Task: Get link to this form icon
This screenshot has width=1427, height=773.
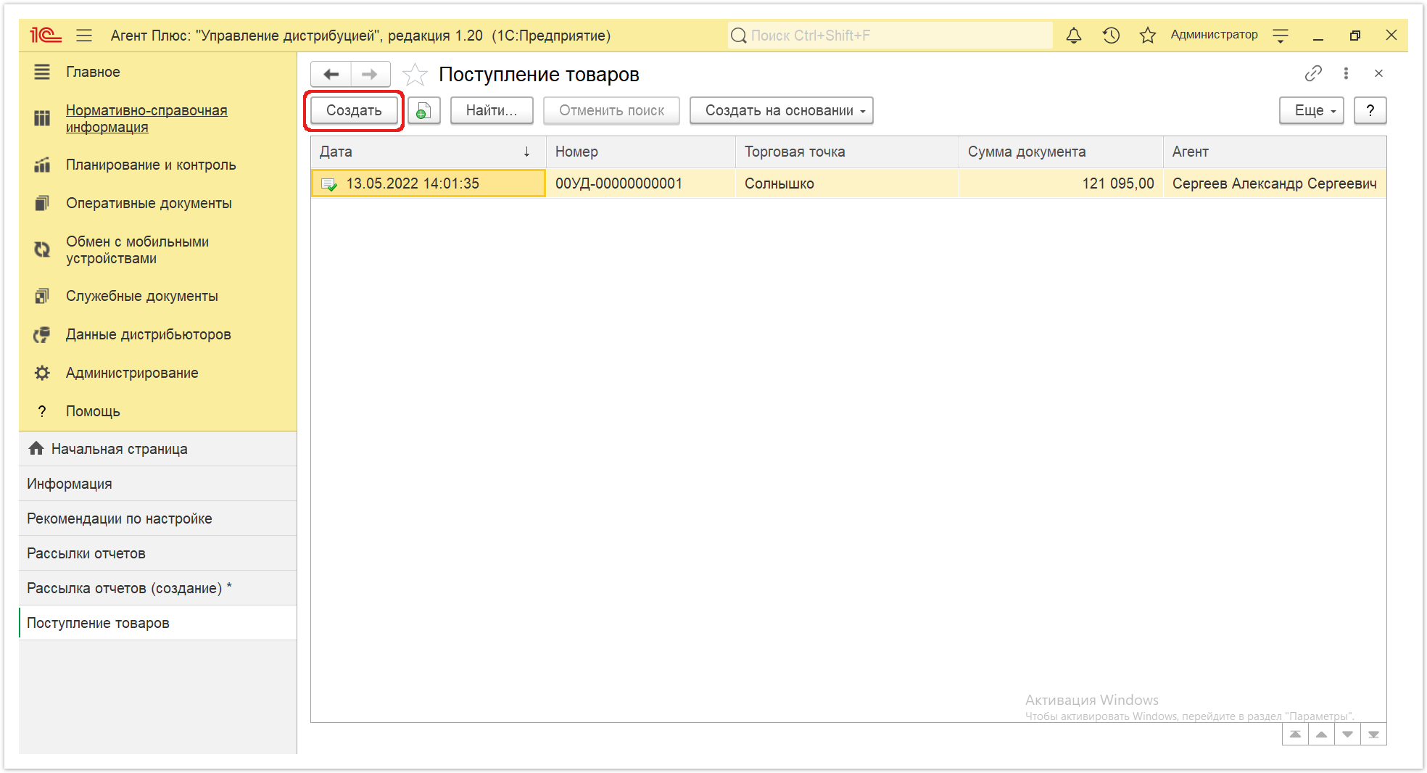Action: point(1313,73)
